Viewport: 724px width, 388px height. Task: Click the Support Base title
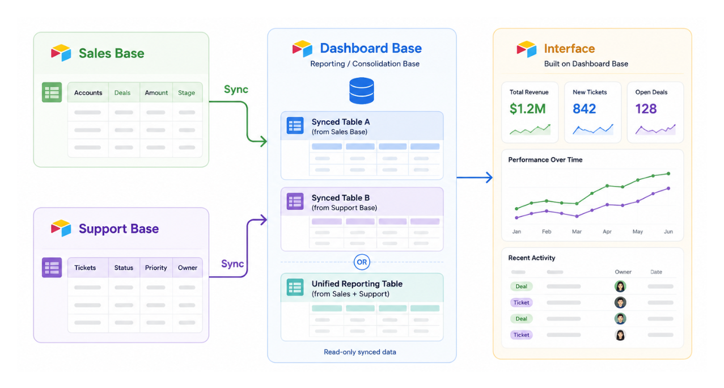coord(118,229)
